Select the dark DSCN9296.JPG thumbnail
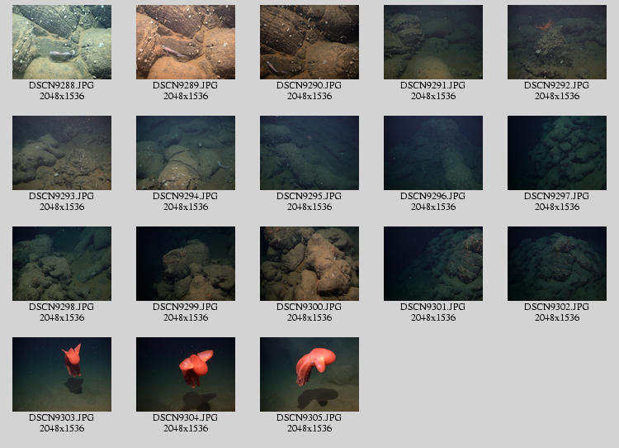Screen dimensions: 619x448 click(433, 153)
